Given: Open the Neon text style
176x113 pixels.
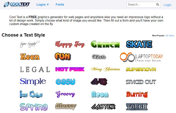Looking at the screenshot, I should click(100, 94).
